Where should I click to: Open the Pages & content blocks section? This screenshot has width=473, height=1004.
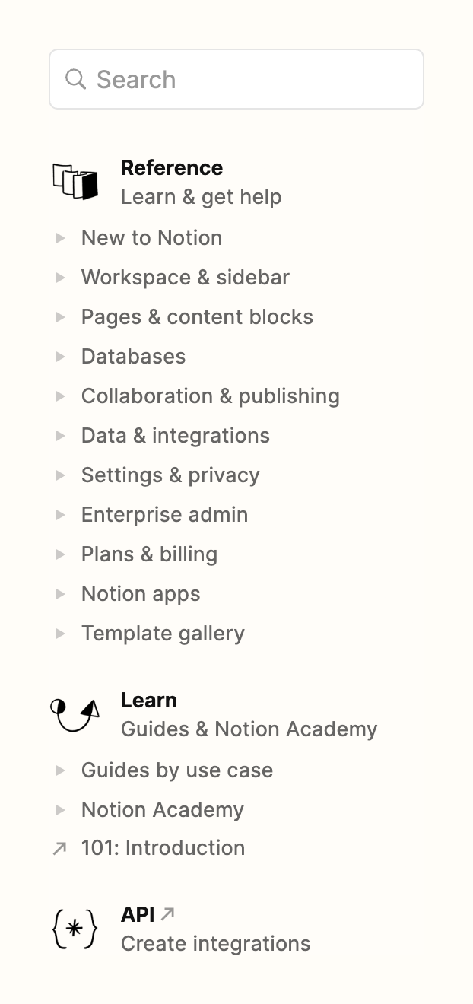click(197, 316)
